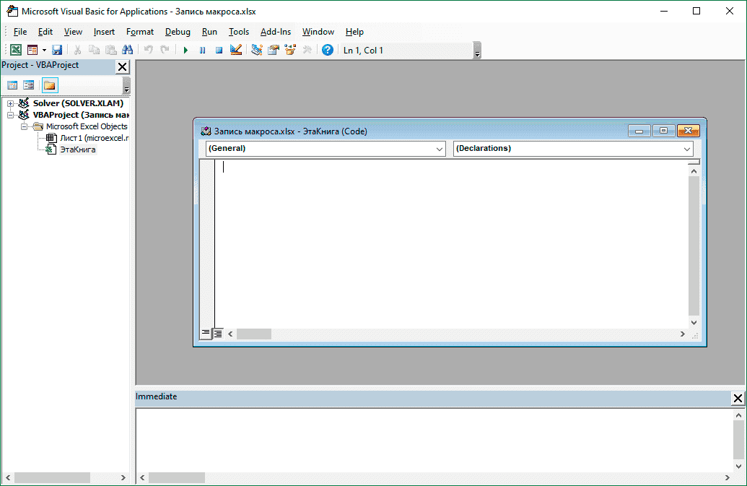747x486 pixels.
Task: Open the Properties Window icon
Action: pos(274,49)
